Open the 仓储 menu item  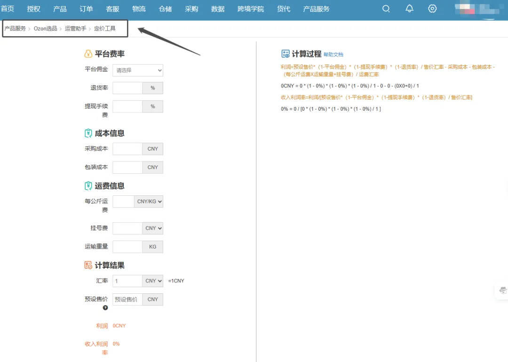pos(165,9)
